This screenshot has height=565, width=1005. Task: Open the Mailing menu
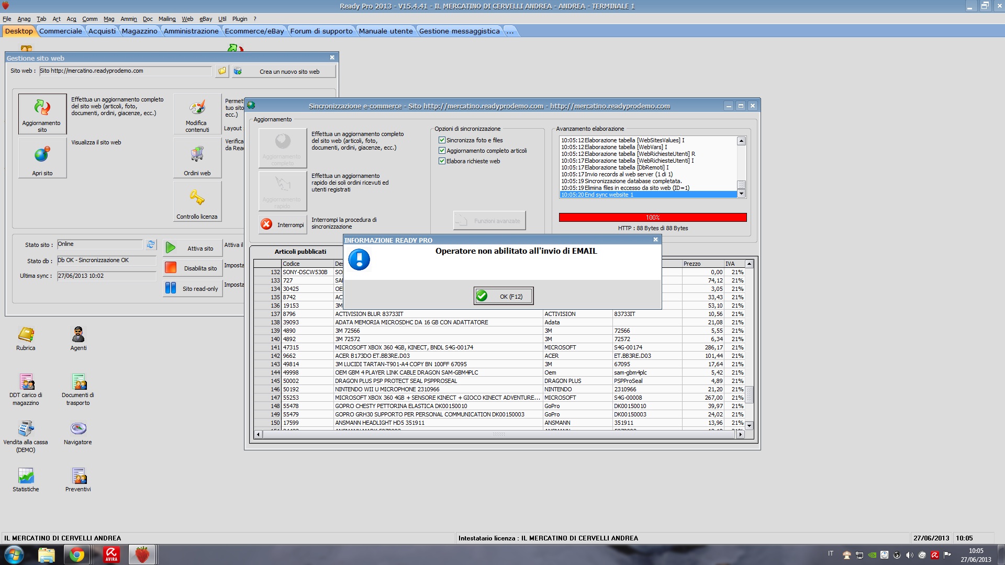pyautogui.click(x=167, y=19)
